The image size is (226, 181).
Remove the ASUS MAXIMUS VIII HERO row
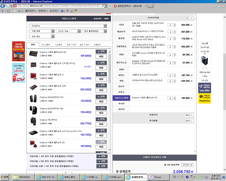coord(191,32)
